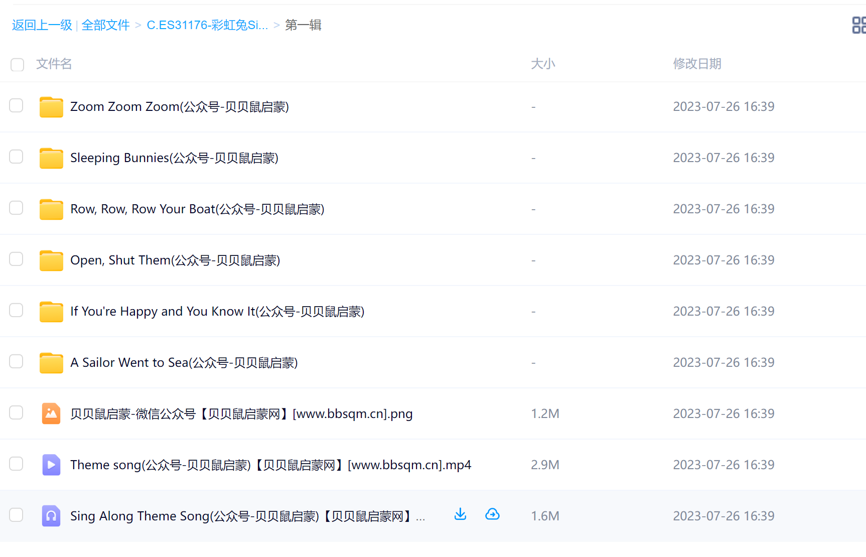Click the download icon on Sing Along row
Image resolution: width=866 pixels, height=557 pixels.
460,514
